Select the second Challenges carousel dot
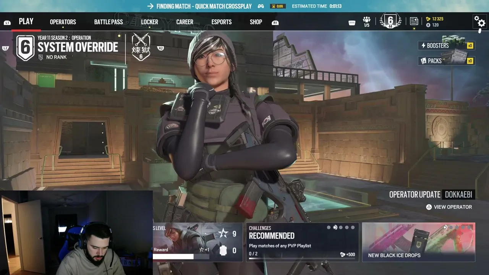This screenshot has width=489, height=275. [x=335, y=228]
